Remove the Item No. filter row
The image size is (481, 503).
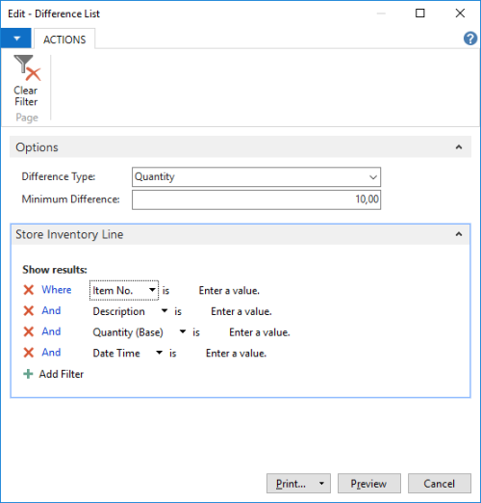(29, 290)
